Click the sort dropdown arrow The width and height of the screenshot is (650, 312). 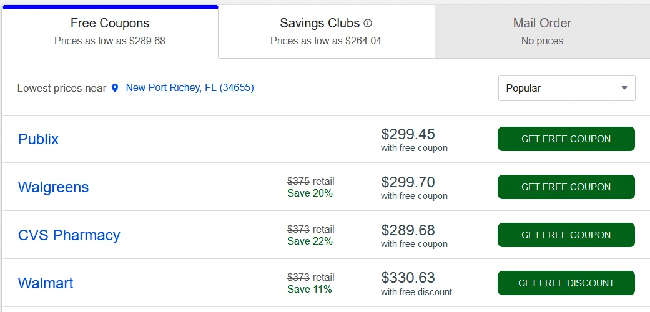(x=624, y=88)
